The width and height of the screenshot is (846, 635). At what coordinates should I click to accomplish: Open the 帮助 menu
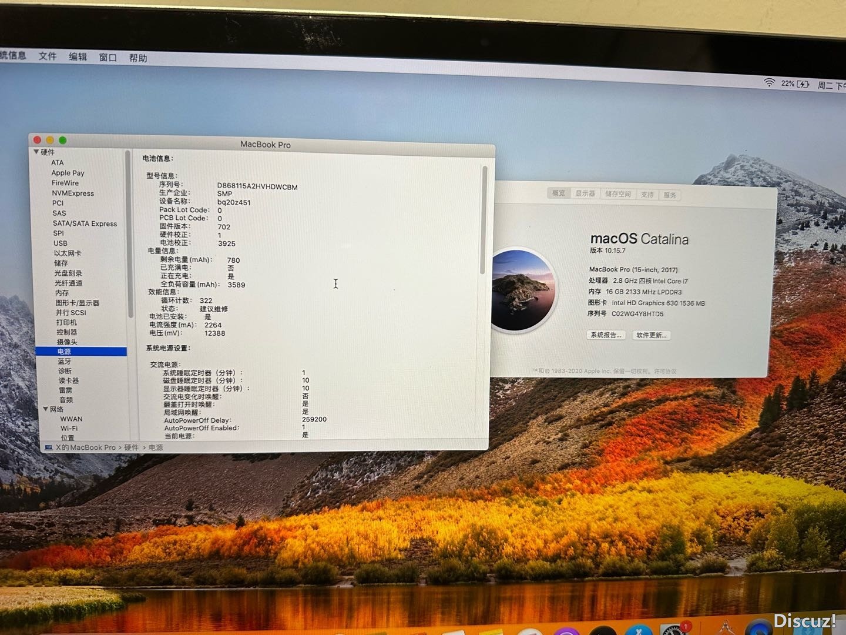pos(137,58)
